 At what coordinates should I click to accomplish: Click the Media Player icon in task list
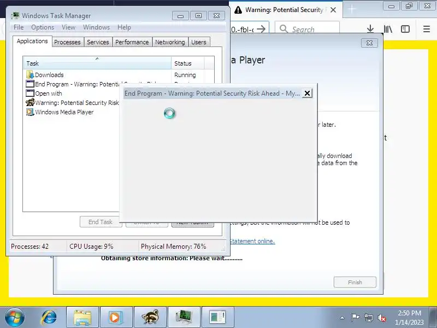click(30, 112)
